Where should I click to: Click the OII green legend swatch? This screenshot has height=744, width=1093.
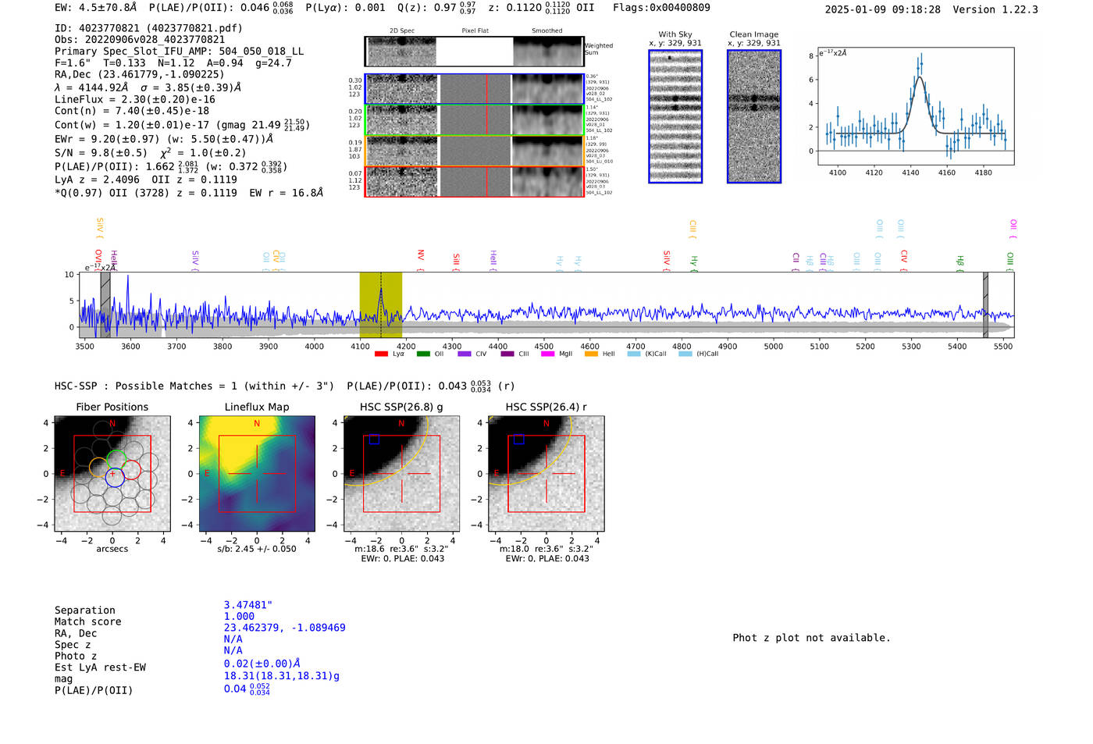point(423,354)
